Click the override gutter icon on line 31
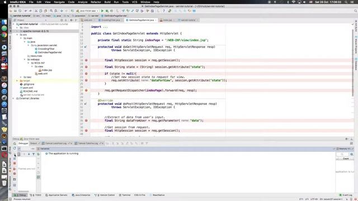 point(86,104)
